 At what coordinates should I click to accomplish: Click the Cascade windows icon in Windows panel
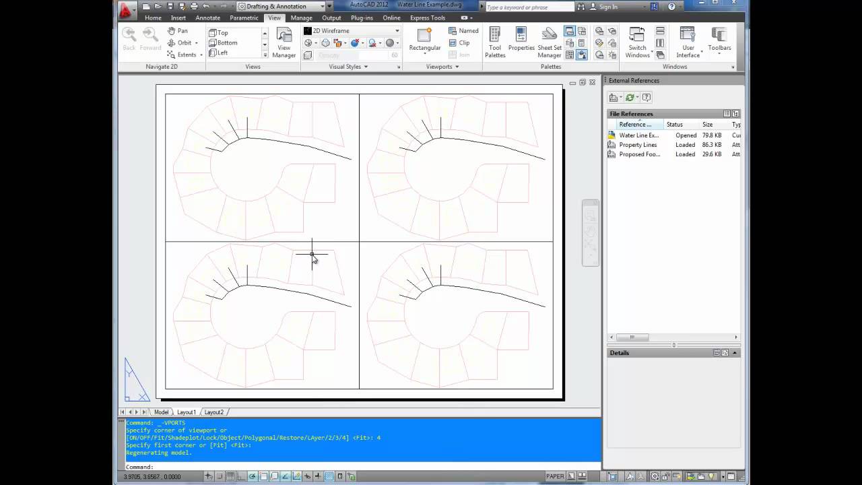[660, 55]
